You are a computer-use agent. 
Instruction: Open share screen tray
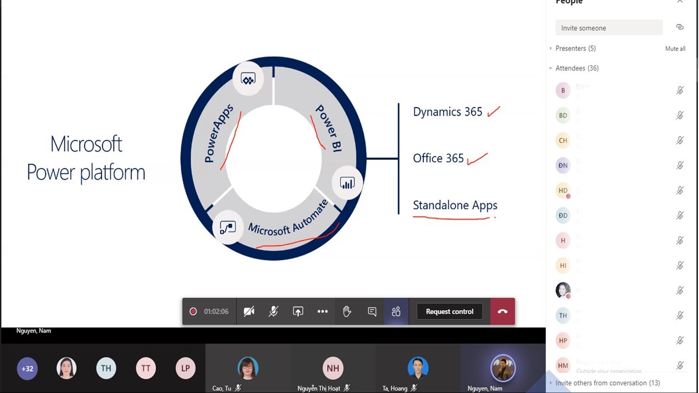[298, 311]
